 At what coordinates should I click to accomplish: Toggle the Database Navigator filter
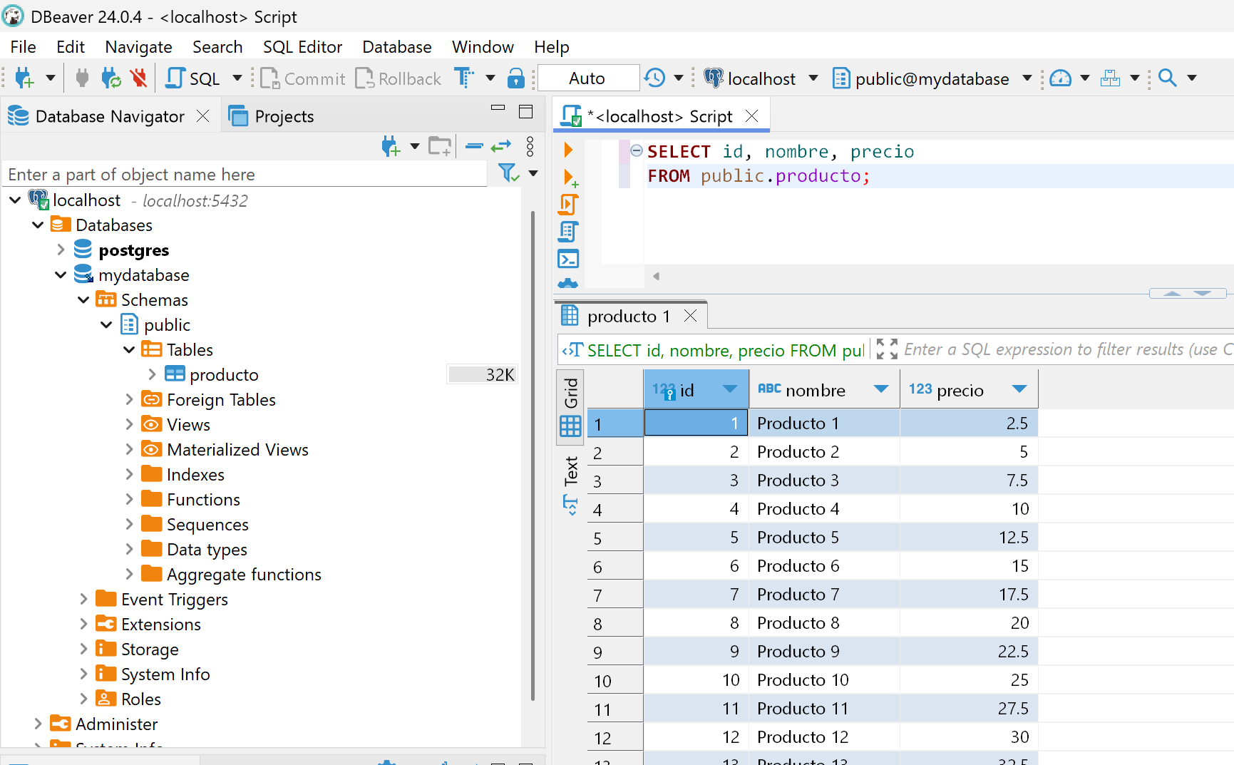pyautogui.click(x=507, y=173)
